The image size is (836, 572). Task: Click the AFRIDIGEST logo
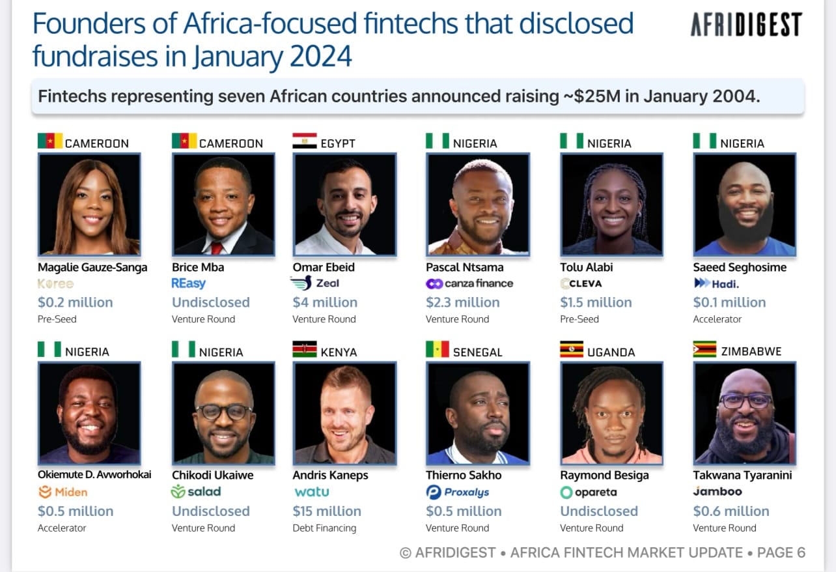click(x=746, y=25)
